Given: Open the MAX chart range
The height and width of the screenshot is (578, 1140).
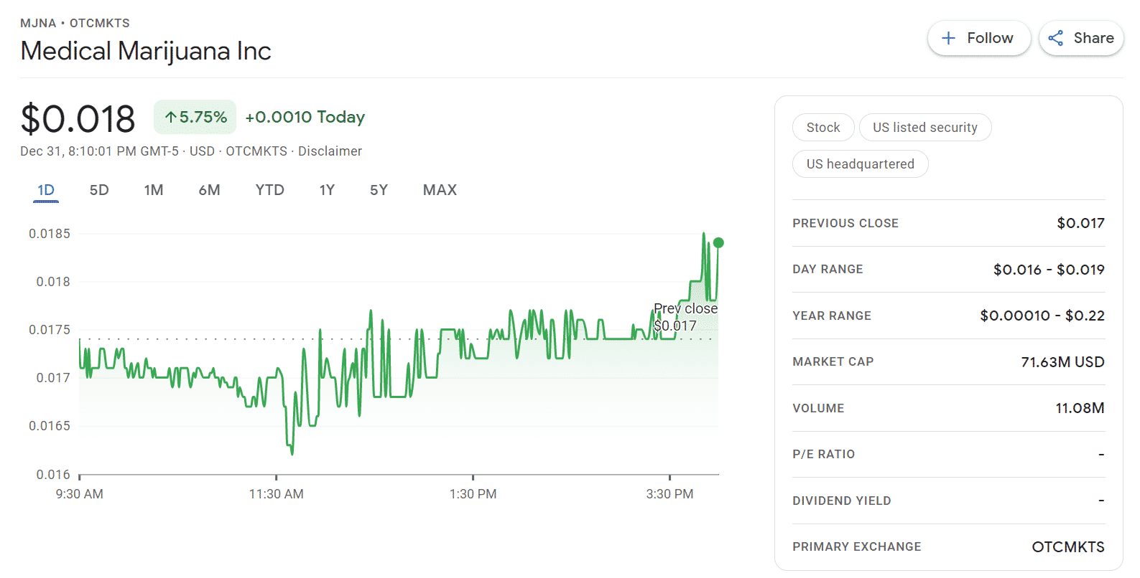Looking at the screenshot, I should pos(440,190).
